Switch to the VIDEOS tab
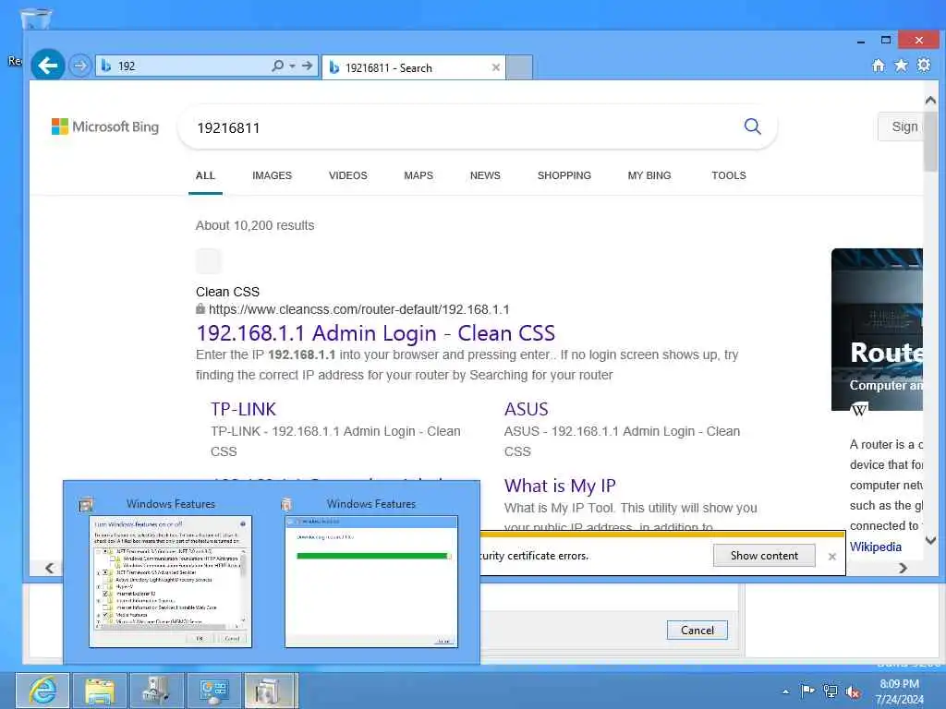 [348, 175]
